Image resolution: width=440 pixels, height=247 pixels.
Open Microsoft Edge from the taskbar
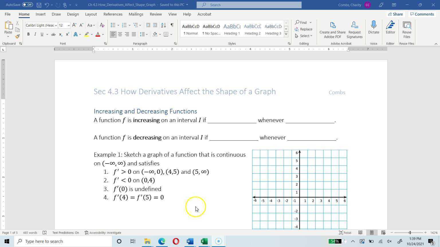[162, 241]
